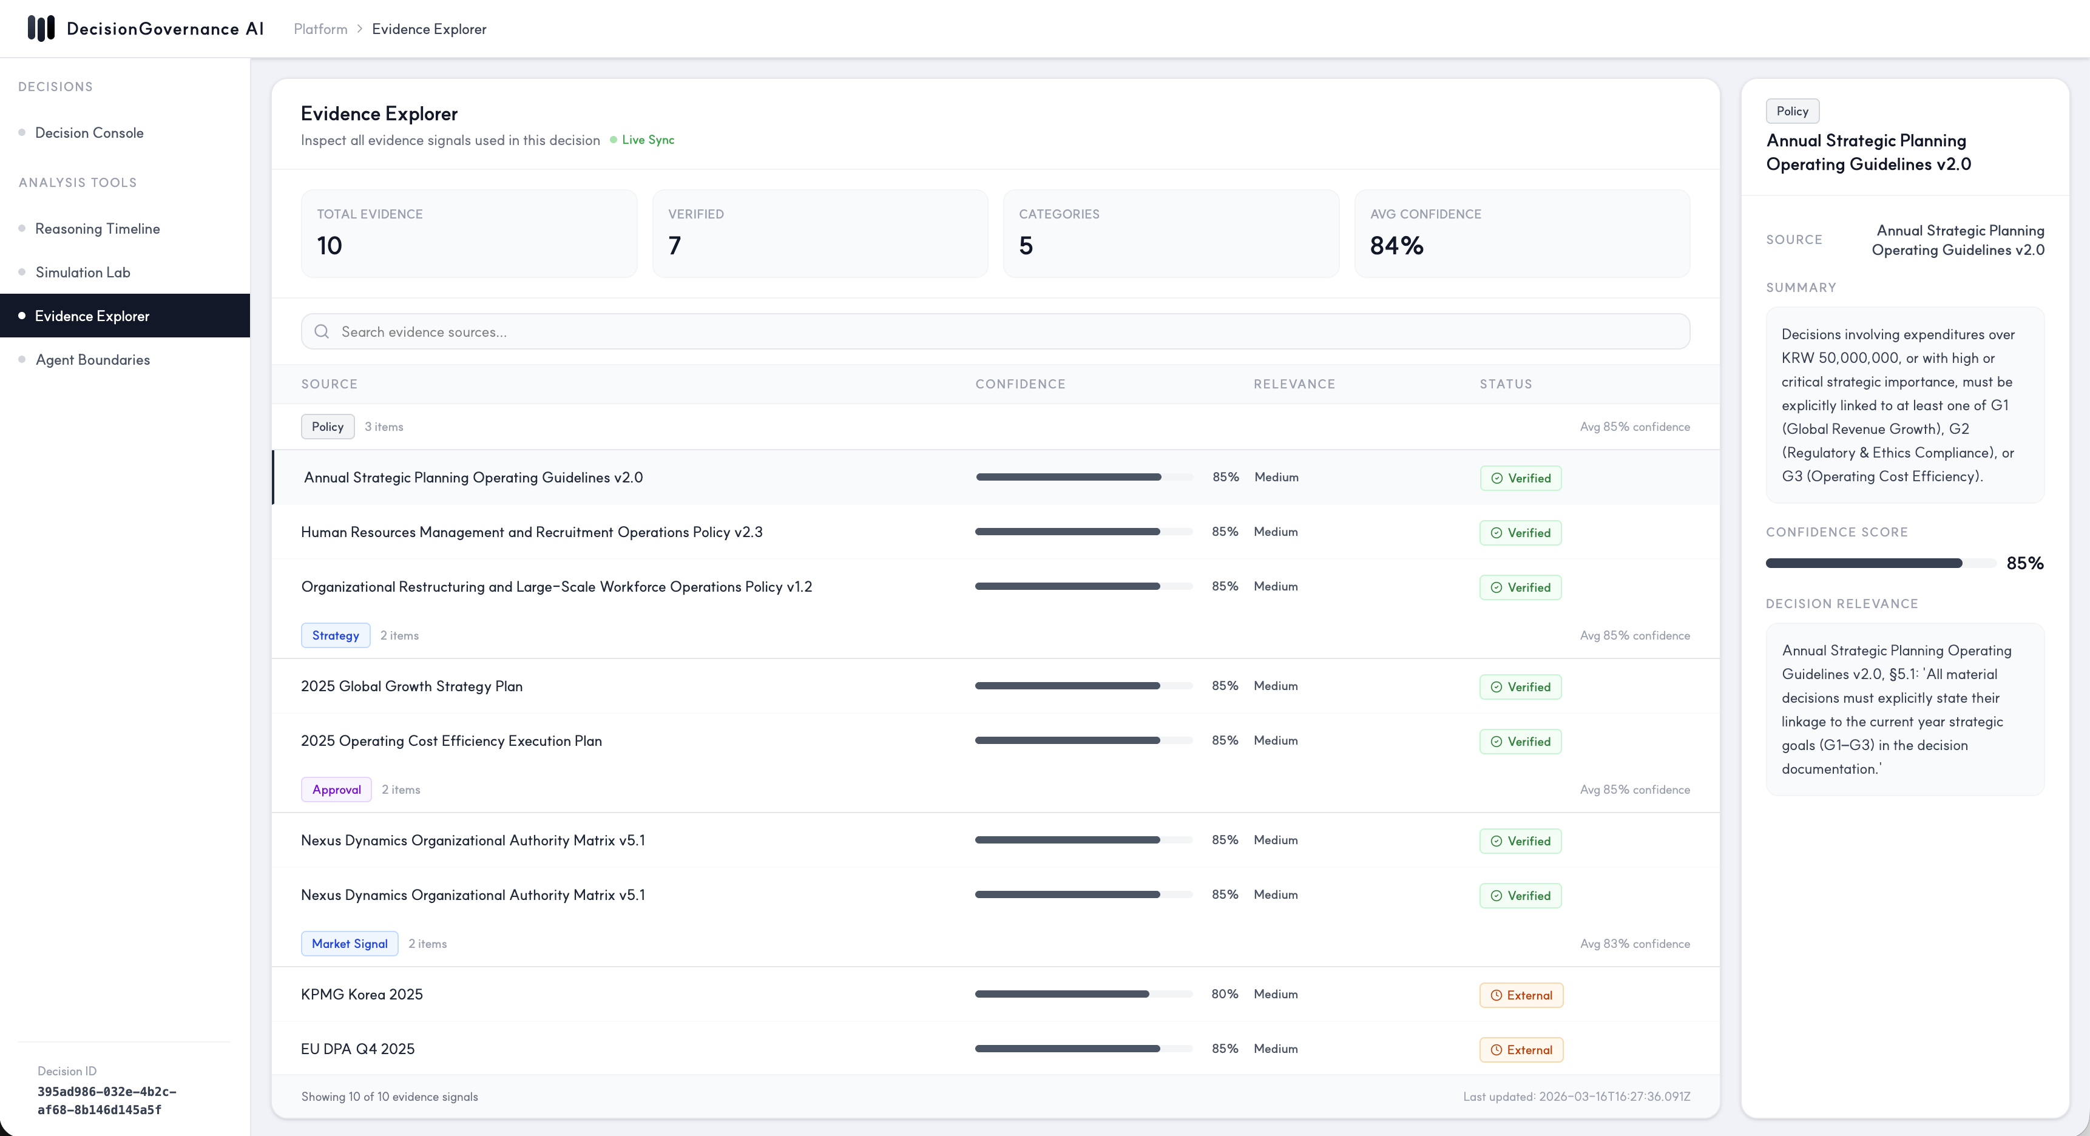2090x1136 pixels.
Task: Click the RELEVANCE column header
Action: pyautogui.click(x=1294, y=385)
